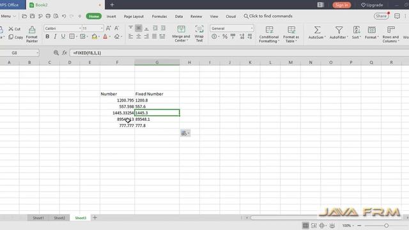Toggle align left
This screenshot has width=409, height=230.
130,36
